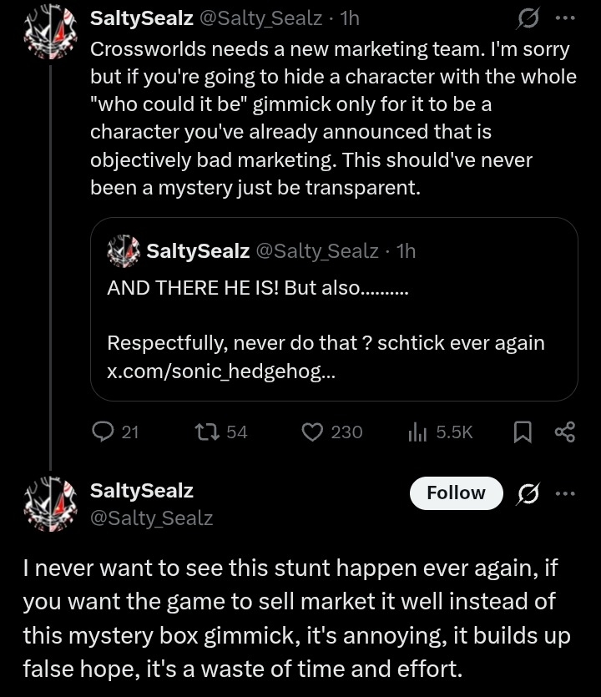View analytics showing 5.5K views
The image size is (601, 697).
click(415, 432)
